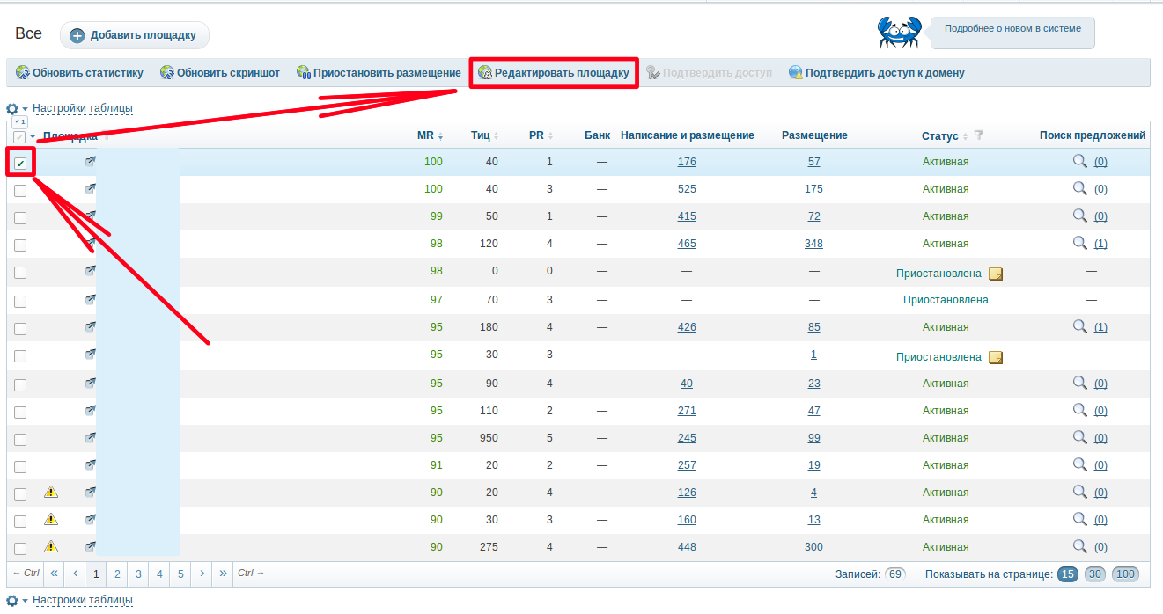Viewport: 1163px width, 614px height.
Task: Click Приостановлена status in Тиц 70 row
Action: click(x=946, y=300)
